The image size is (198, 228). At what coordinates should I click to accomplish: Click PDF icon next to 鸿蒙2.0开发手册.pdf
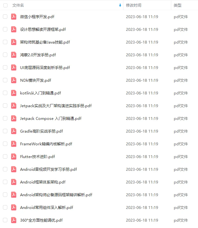point(14,55)
